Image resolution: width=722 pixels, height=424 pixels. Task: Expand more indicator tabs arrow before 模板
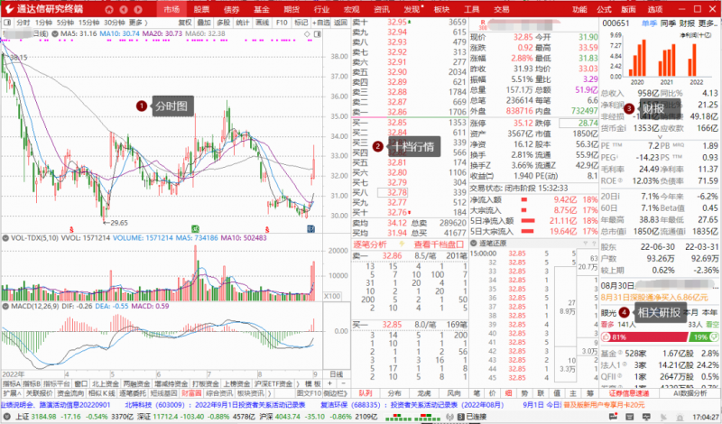tap(298, 383)
